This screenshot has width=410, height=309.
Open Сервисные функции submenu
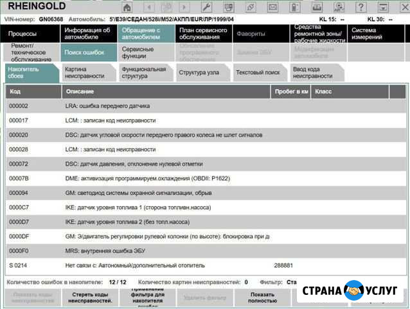pyautogui.click(x=146, y=52)
